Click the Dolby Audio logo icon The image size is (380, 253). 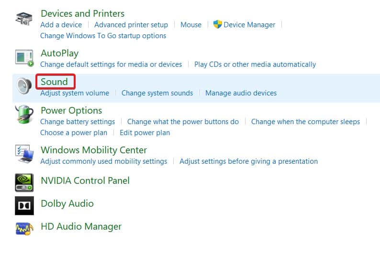point(24,205)
